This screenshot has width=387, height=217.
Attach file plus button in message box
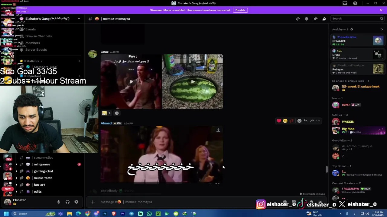(x=93, y=202)
